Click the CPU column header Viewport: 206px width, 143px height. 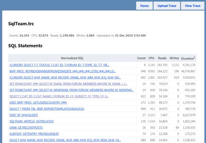151,58
